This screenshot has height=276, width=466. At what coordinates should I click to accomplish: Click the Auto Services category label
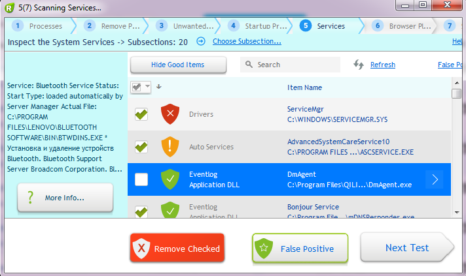[x=211, y=147]
